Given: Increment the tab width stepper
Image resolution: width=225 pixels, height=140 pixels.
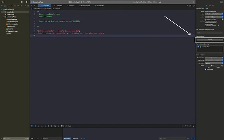Looking at the screenshot, I should (x=213, y=65).
